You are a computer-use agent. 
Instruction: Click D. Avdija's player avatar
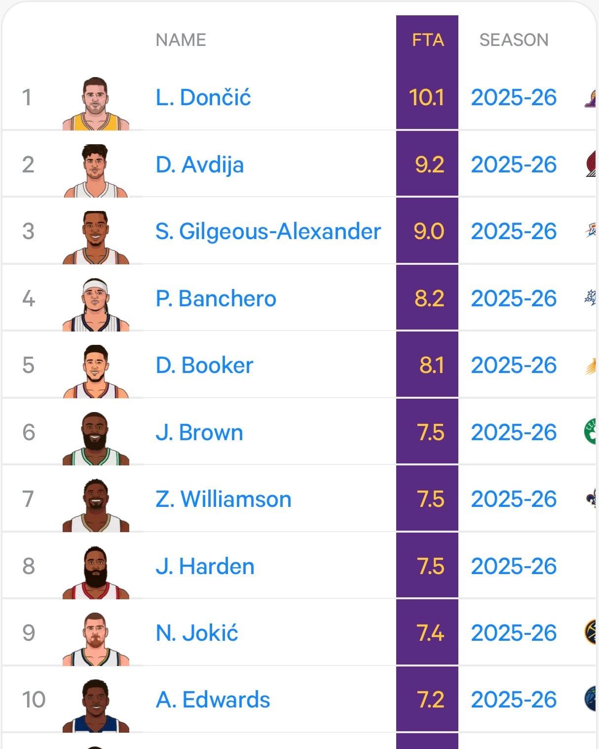(x=96, y=170)
